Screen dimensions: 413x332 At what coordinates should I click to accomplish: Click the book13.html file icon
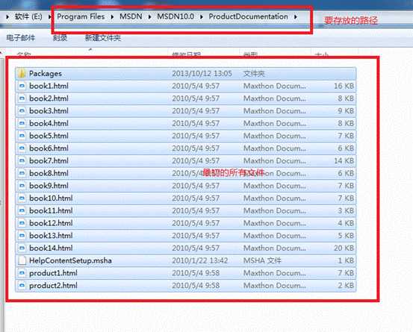click(22, 236)
